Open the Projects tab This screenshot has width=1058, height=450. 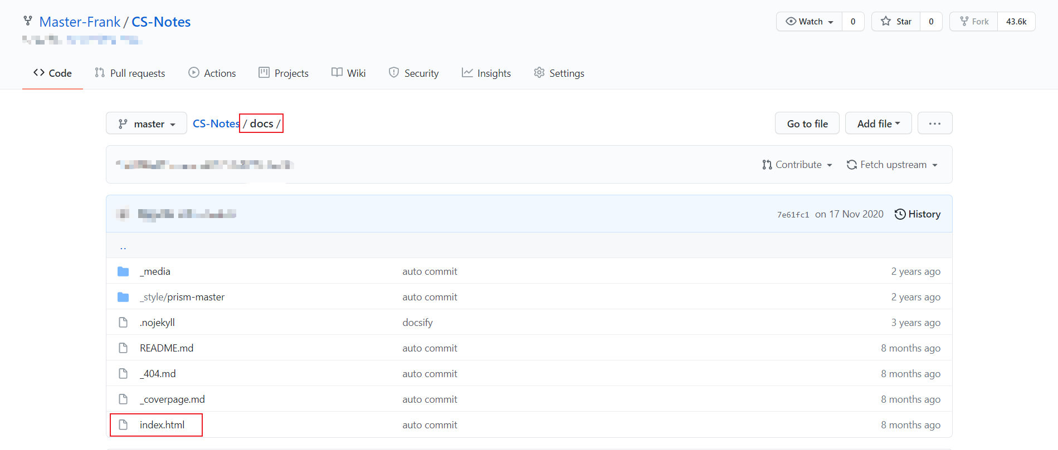tap(284, 73)
